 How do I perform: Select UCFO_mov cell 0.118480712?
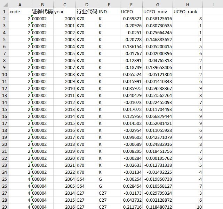pos(158,207)
